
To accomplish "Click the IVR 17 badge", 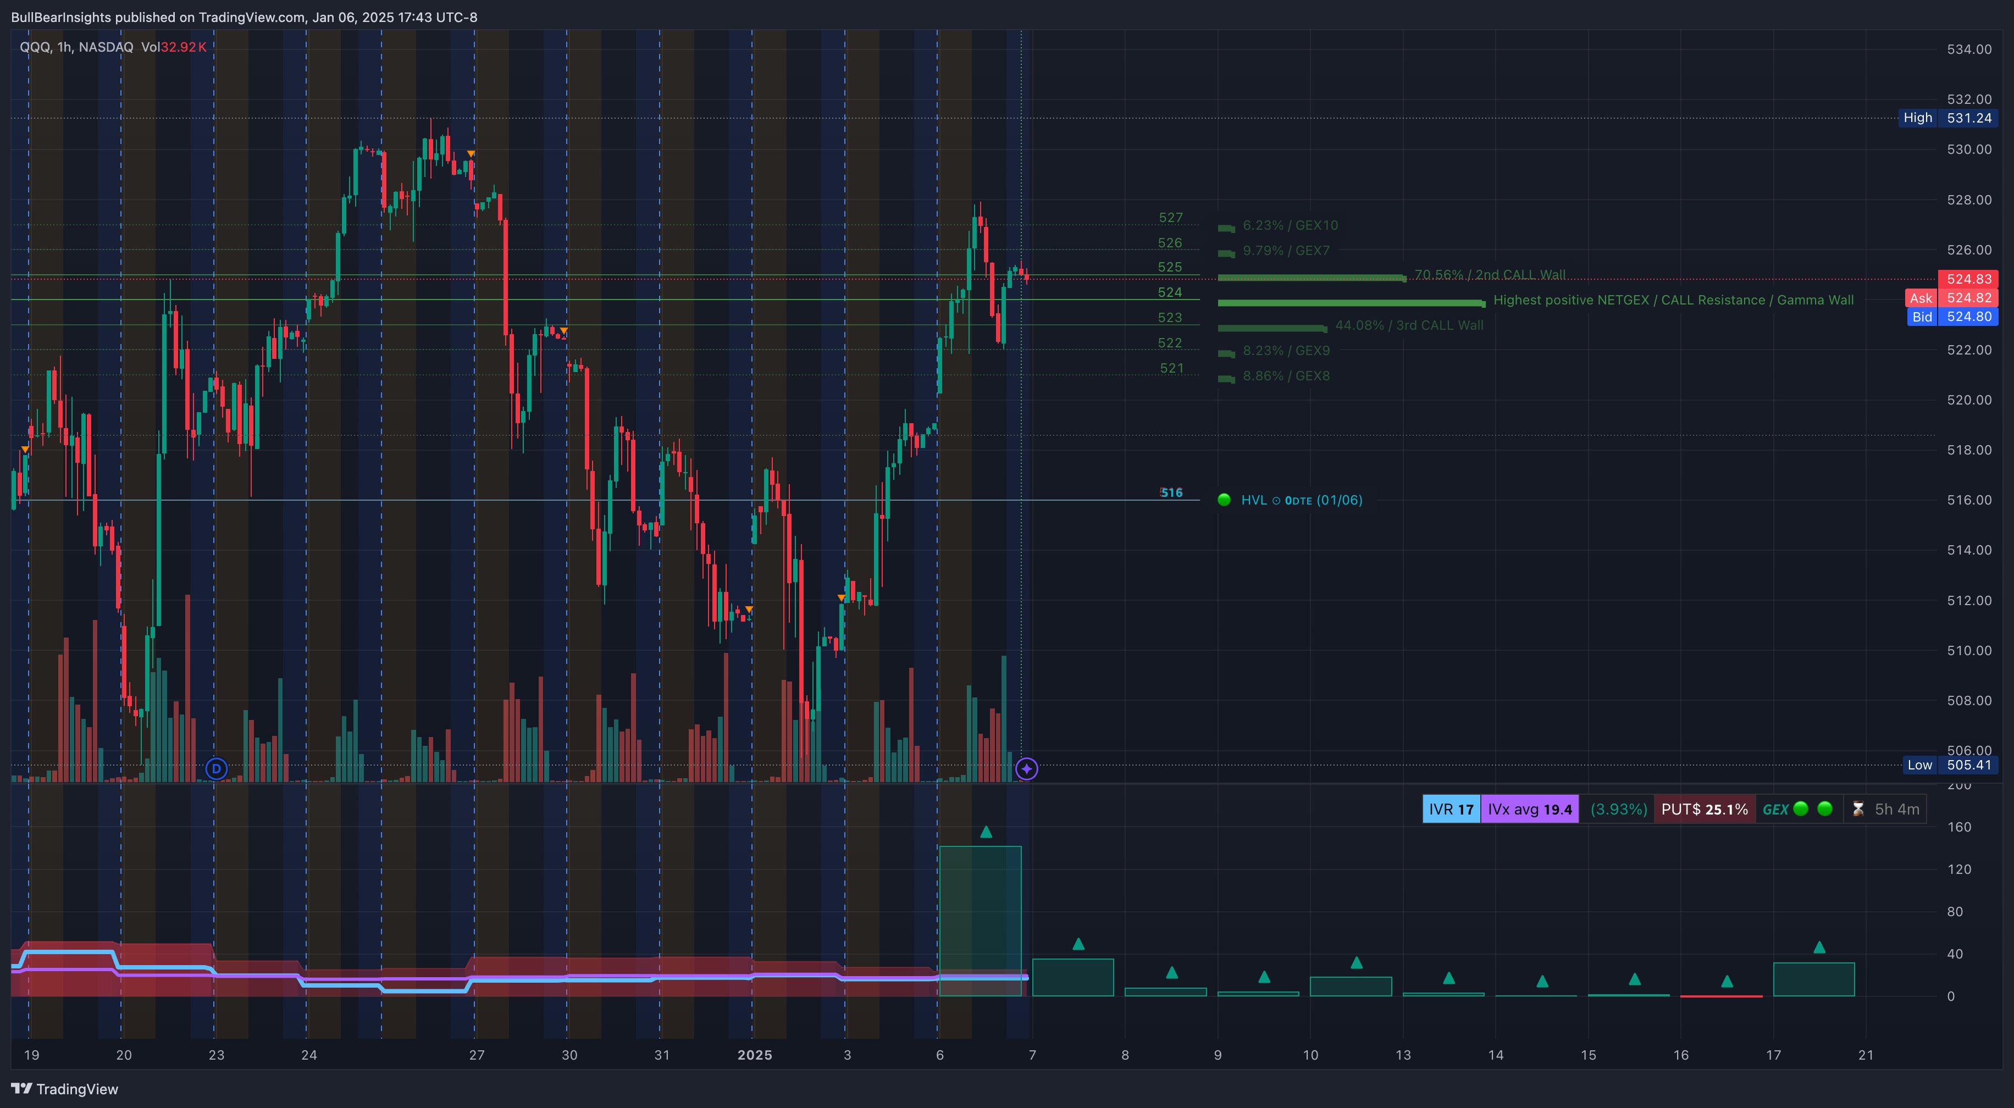I will [1451, 810].
